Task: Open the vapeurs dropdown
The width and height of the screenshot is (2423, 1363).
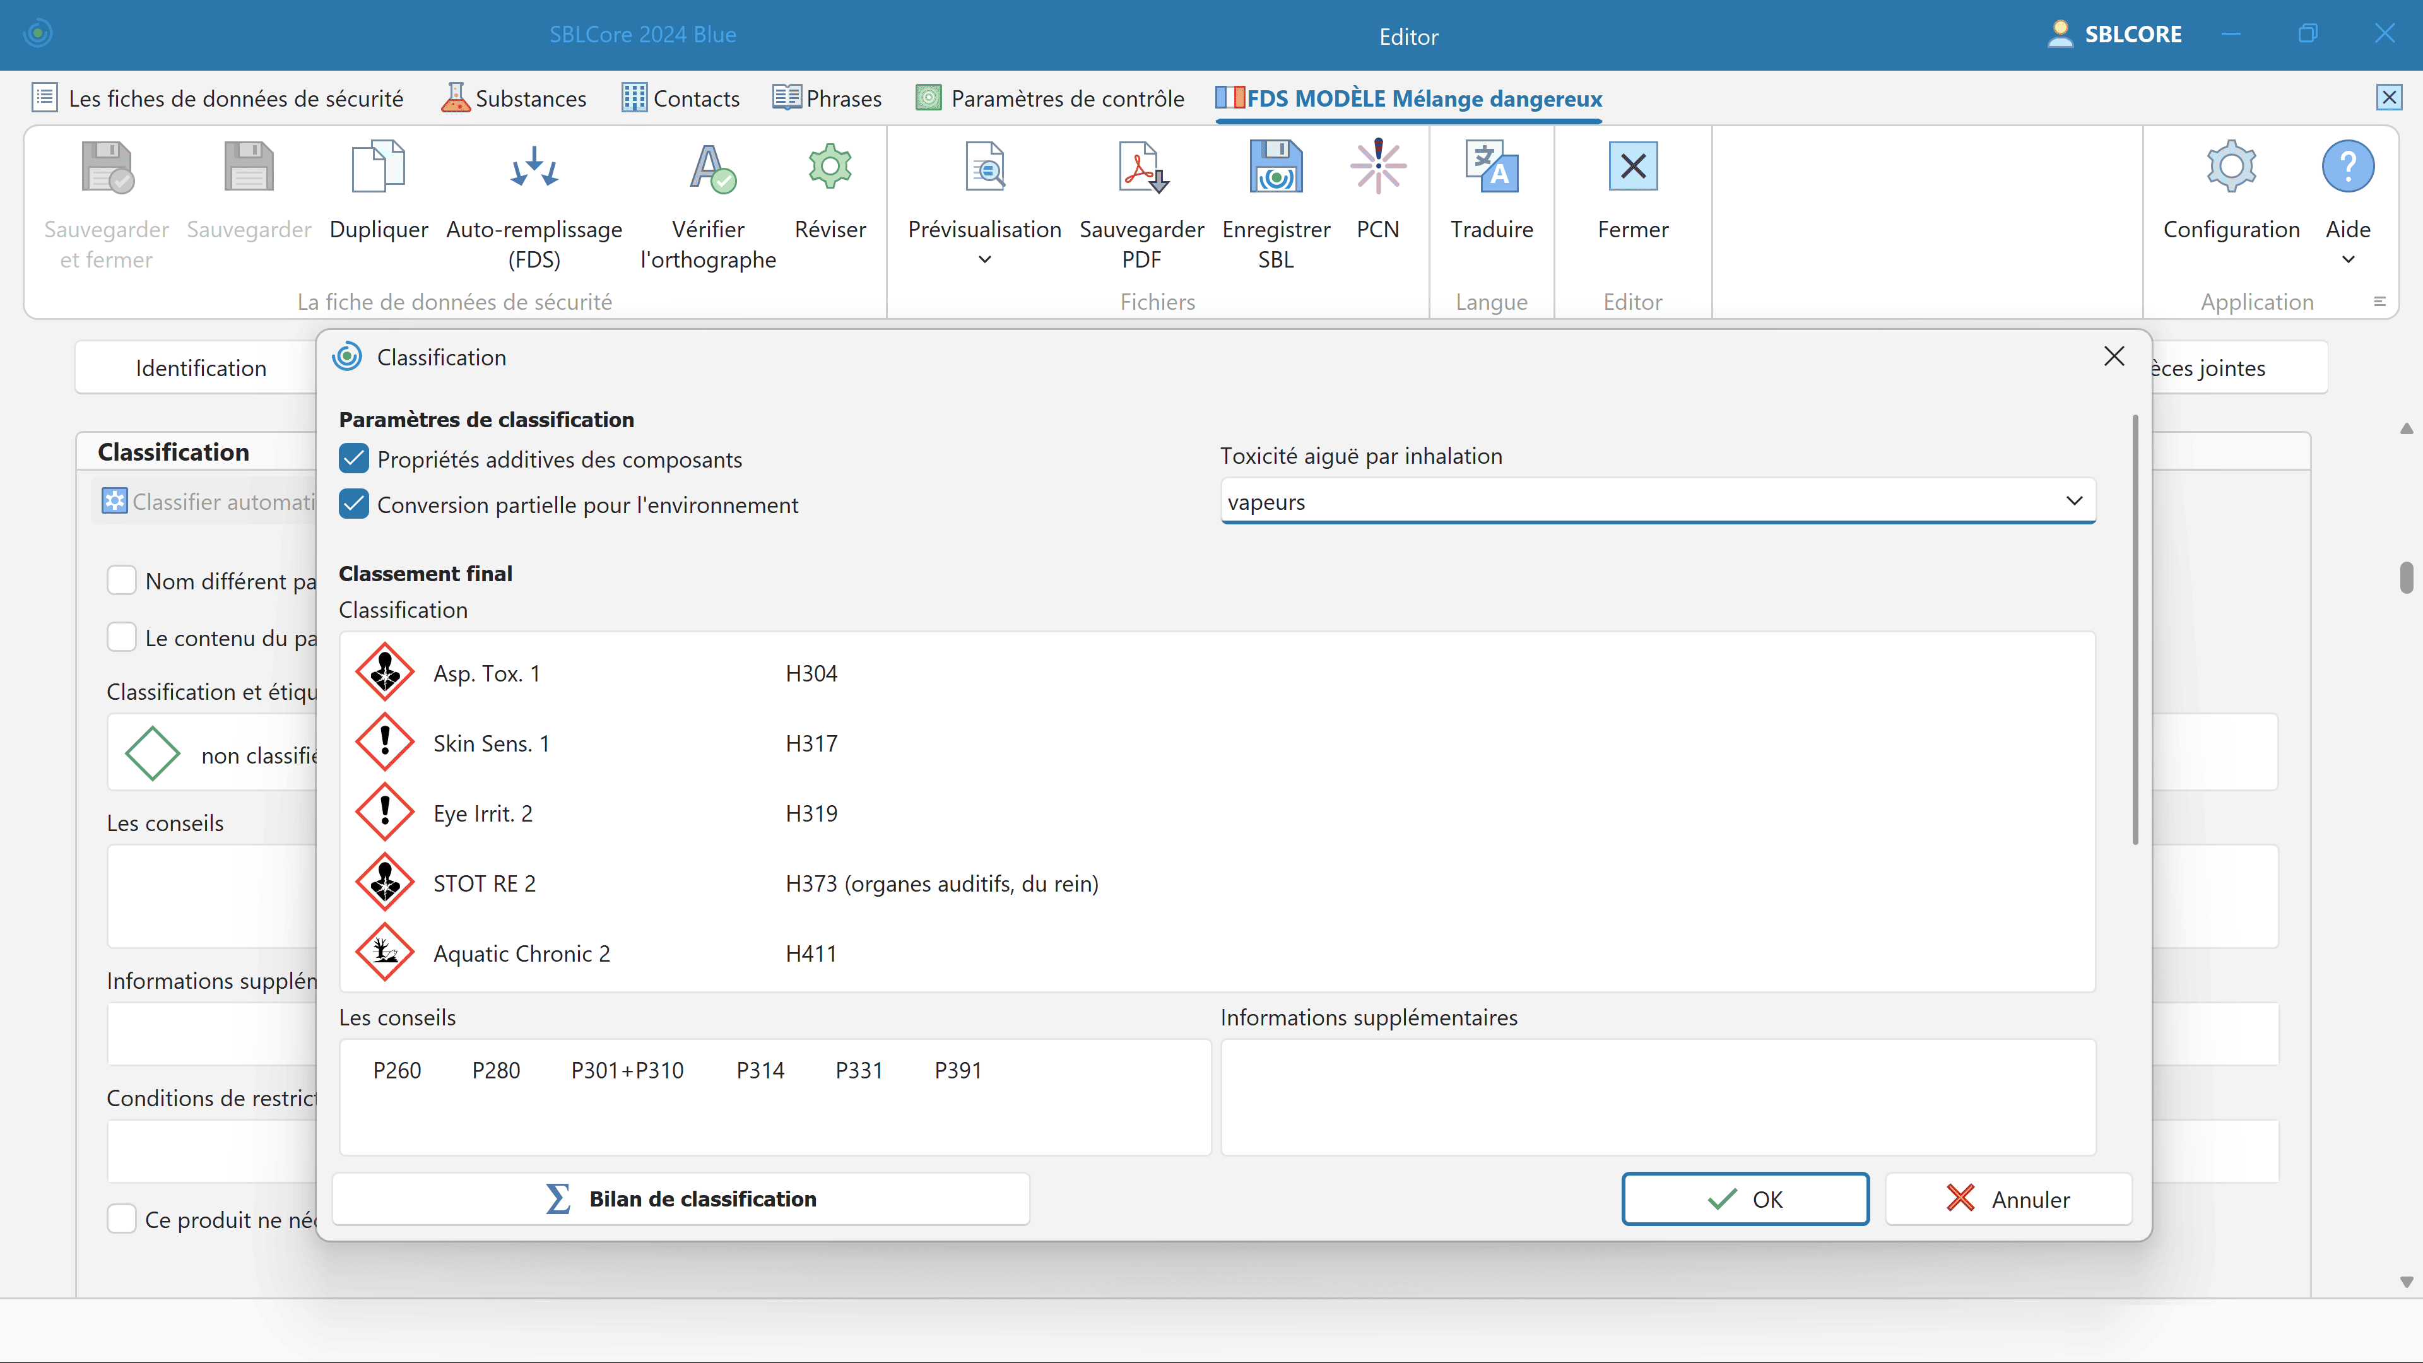Action: coord(2075,502)
